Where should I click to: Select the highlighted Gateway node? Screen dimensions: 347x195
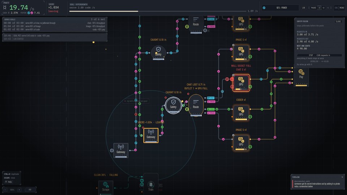tap(151, 135)
